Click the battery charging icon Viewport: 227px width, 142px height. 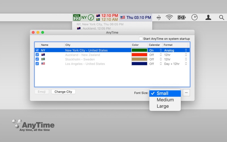tap(182, 18)
